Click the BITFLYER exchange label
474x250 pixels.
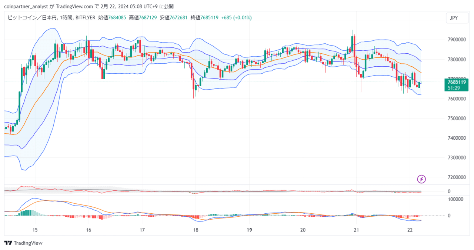click(85, 17)
